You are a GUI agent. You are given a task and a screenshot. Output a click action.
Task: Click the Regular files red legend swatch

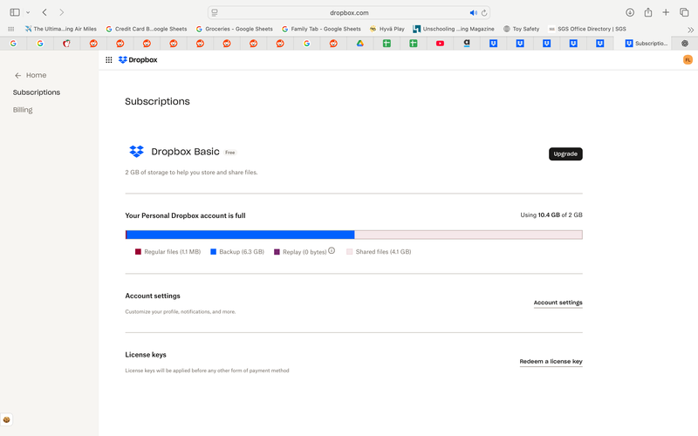click(138, 252)
